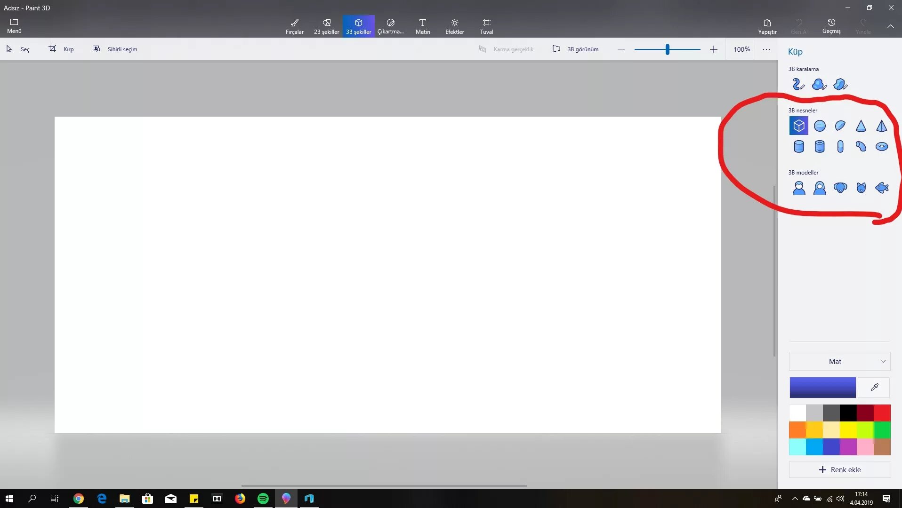The height and width of the screenshot is (508, 902).
Task: Select the sharp edge 3D doodle tool
Action: click(x=840, y=84)
